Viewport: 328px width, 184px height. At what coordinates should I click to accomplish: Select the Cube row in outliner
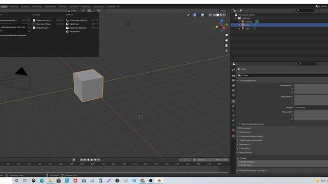tap(279, 25)
